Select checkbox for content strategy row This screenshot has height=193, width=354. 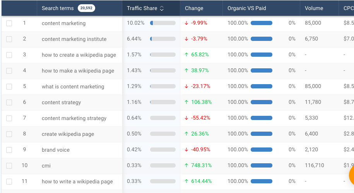[9, 102]
